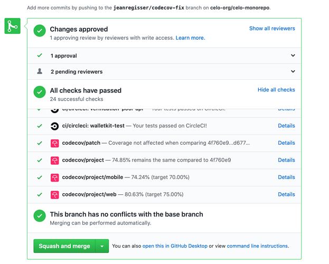Click open this in GitHub Desktop
Viewport: 329px width, 264px height.
[175, 246]
